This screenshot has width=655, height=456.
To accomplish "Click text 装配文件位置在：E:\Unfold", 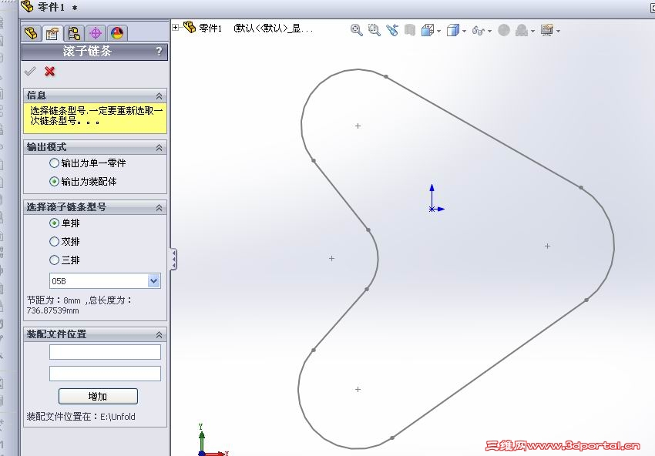I will point(81,417).
